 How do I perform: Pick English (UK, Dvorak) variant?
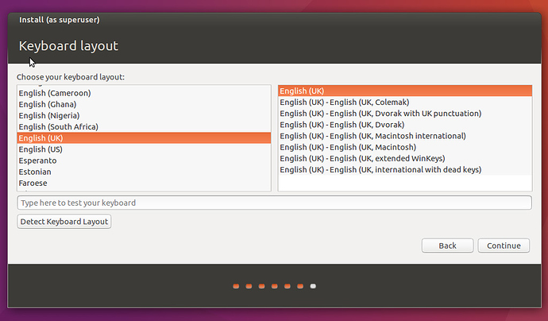pos(342,125)
